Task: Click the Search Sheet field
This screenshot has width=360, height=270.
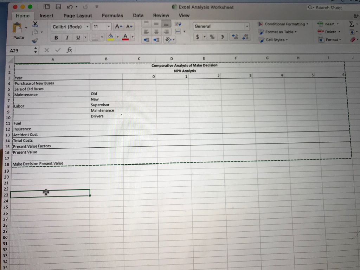Action: point(333,8)
